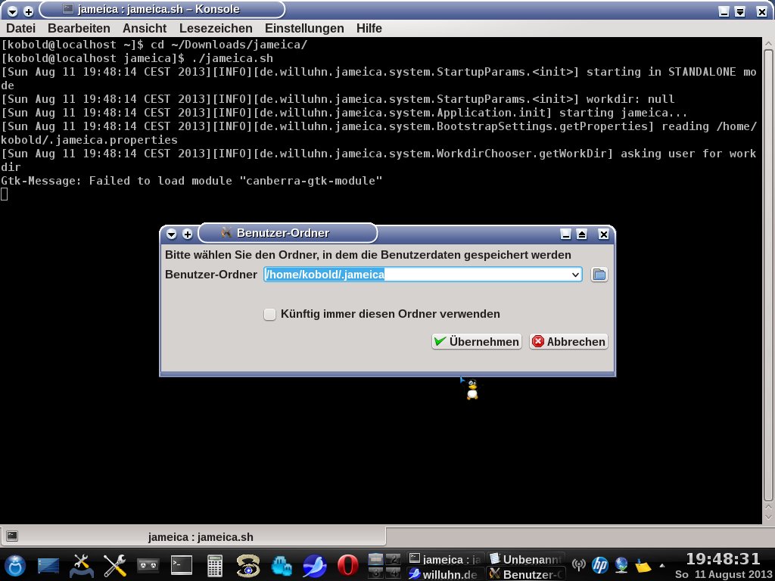775x581 pixels.
Task: Switch to jameica Konsole taskbar entry
Action: point(445,559)
